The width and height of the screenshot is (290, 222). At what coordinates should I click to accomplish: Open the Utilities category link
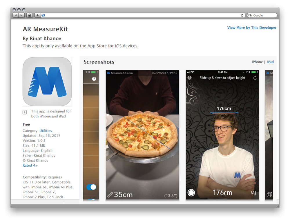point(46,131)
